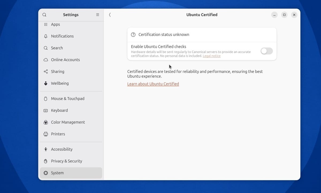Click the Privacy & Security hand icon
Image resolution: width=321 pixels, height=193 pixels.
coord(46,161)
